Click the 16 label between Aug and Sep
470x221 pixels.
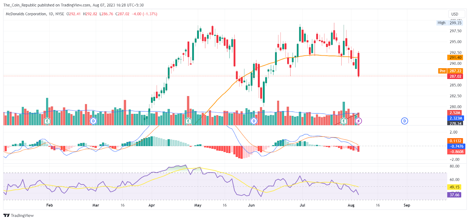378,205
